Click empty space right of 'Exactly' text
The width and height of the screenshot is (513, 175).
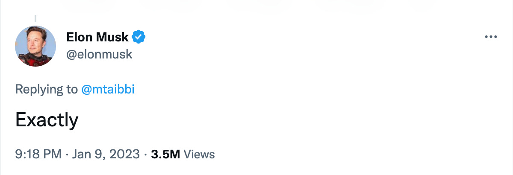256,121
